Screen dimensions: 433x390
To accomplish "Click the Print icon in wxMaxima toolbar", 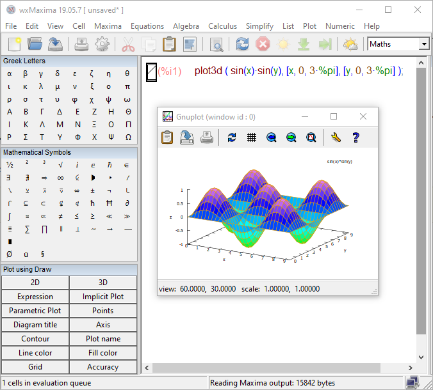I will (x=82, y=44).
